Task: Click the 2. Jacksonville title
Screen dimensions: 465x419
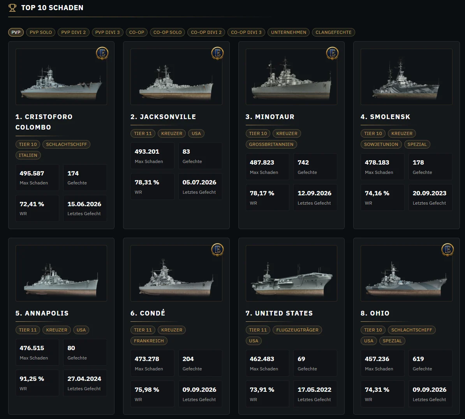Action: [x=163, y=117]
